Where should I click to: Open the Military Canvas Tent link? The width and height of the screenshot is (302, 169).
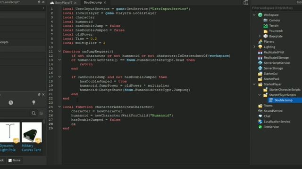click(31, 148)
